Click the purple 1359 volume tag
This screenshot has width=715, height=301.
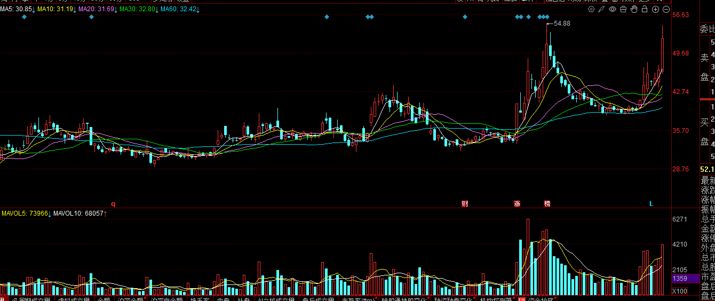pos(685,279)
